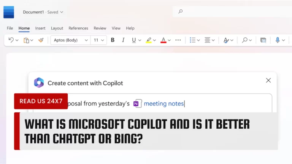
Task: Toggle italic formatting
Action: click(123, 40)
